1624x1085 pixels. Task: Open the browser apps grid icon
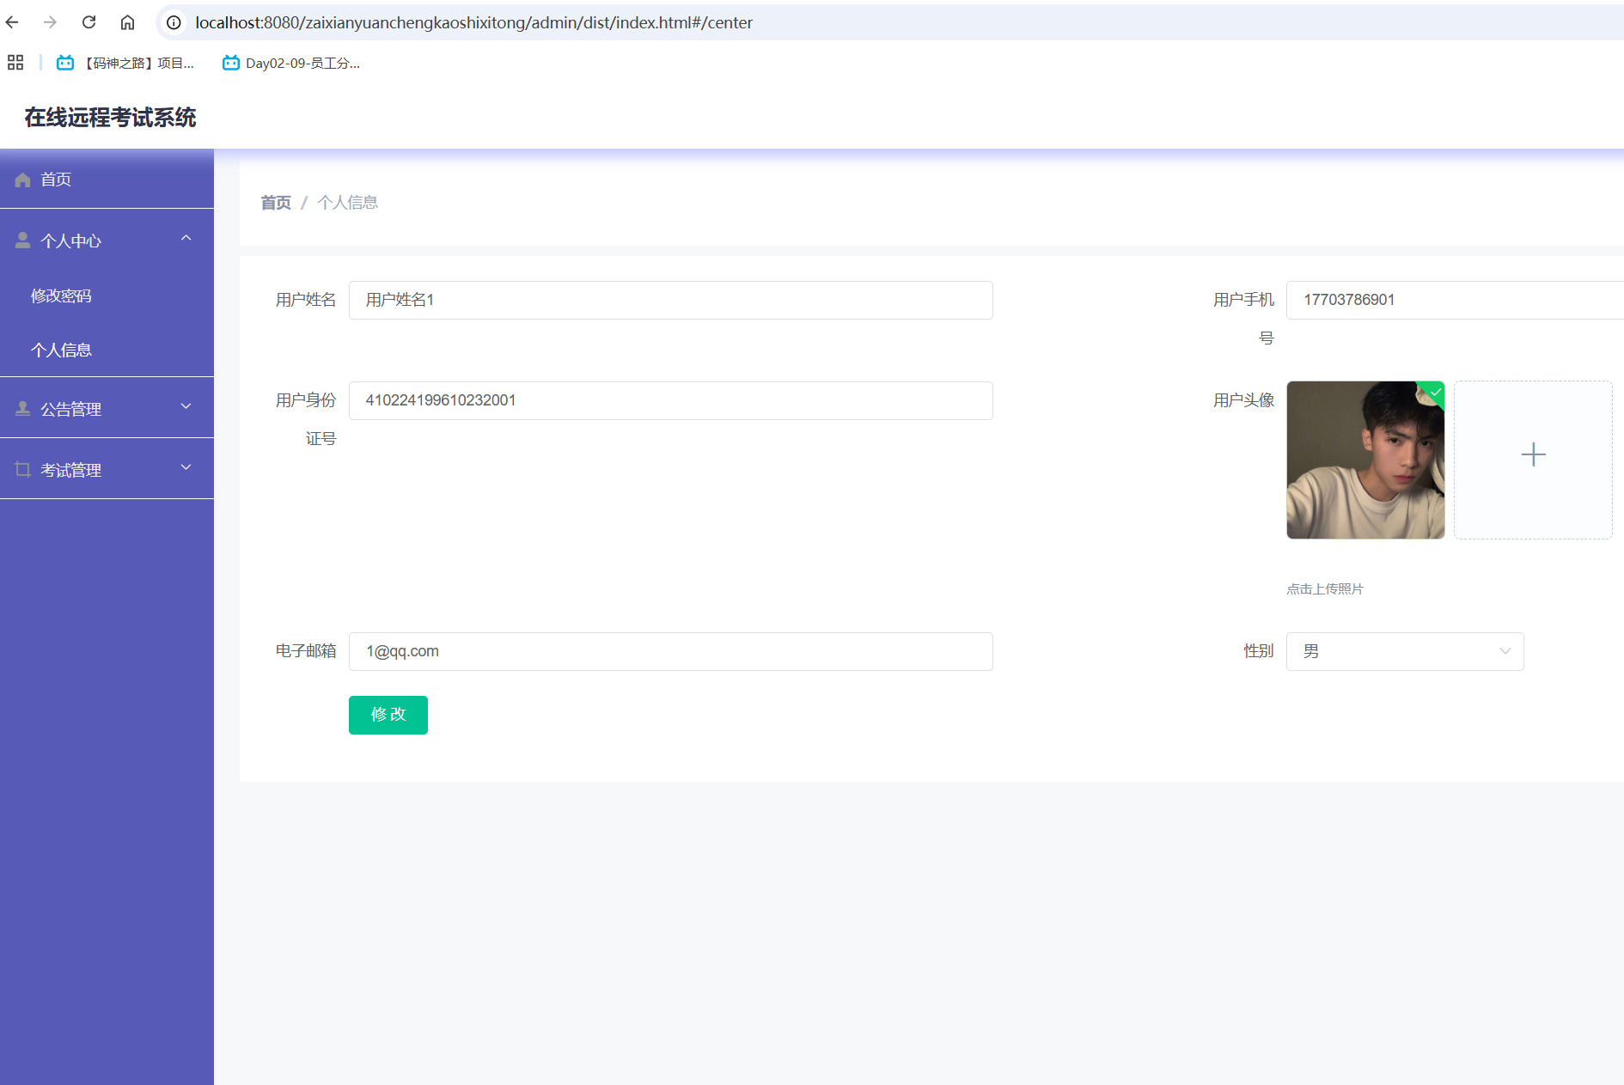pos(15,63)
